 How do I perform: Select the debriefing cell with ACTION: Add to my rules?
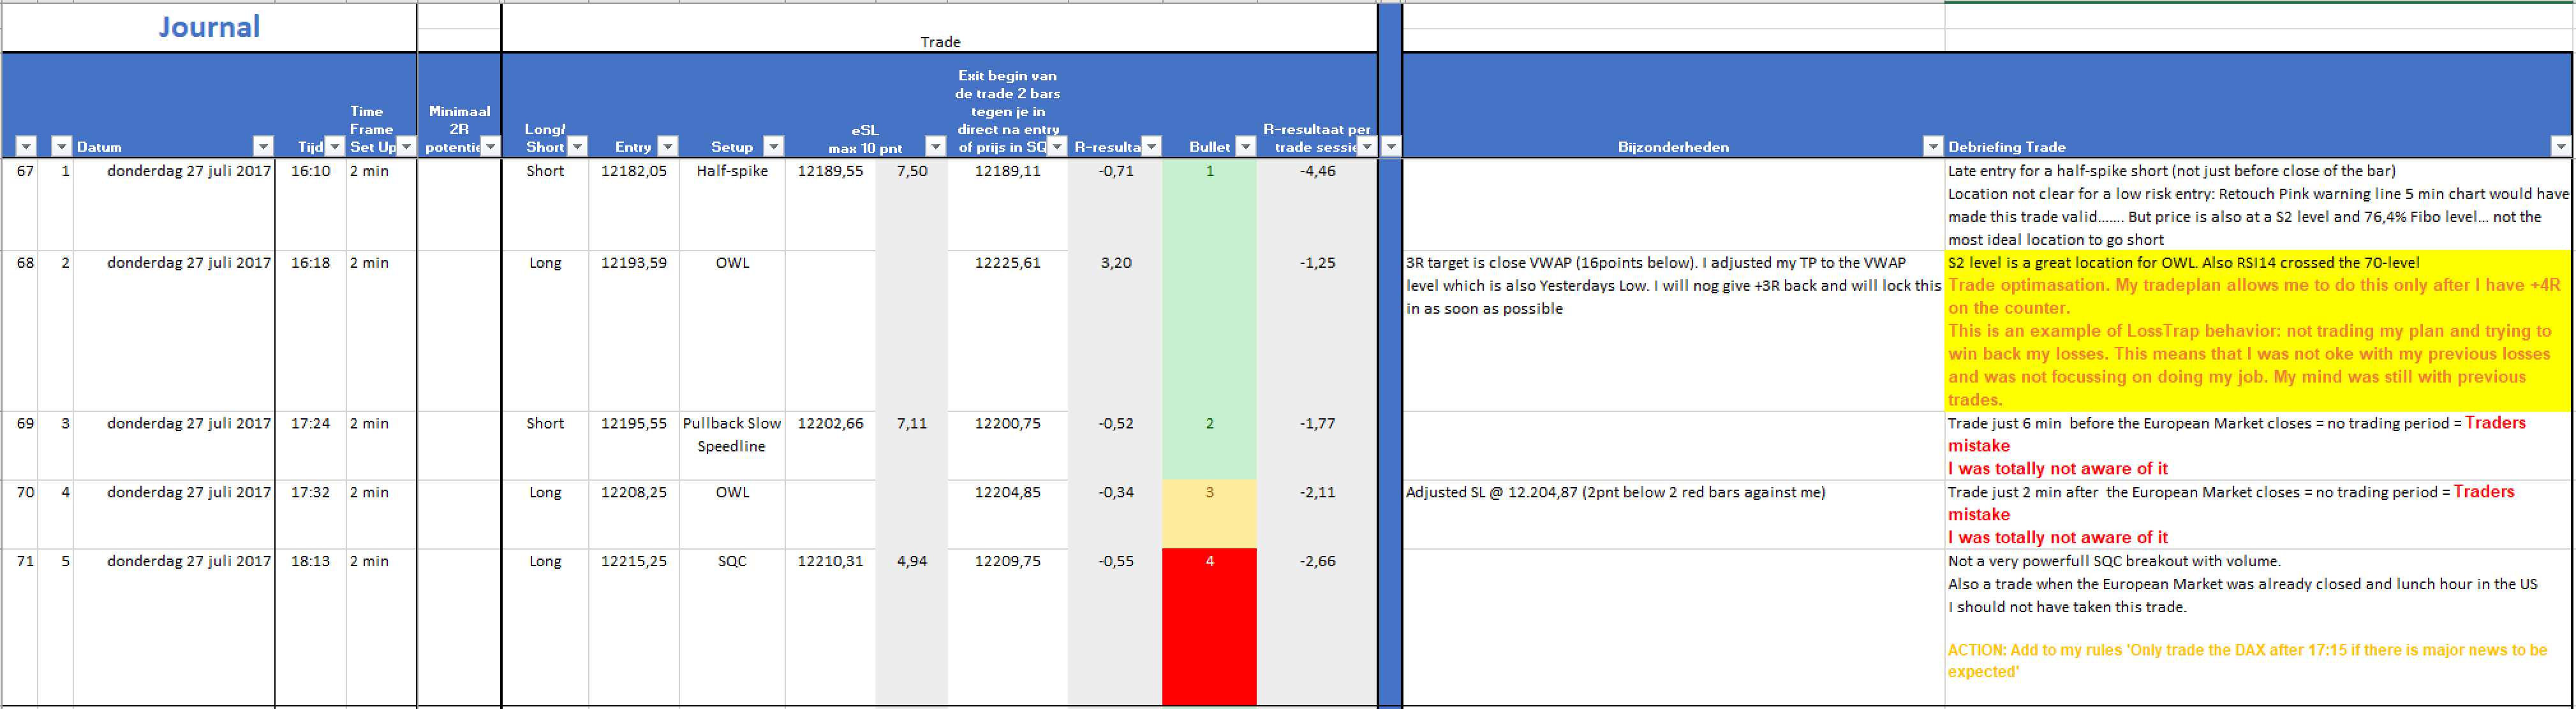coord(2258,627)
